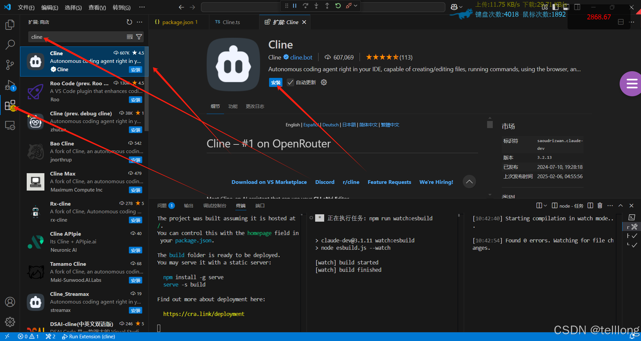This screenshot has width=641, height=341.
Task: Open the Accounts menu icon
Action: [x=10, y=302]
